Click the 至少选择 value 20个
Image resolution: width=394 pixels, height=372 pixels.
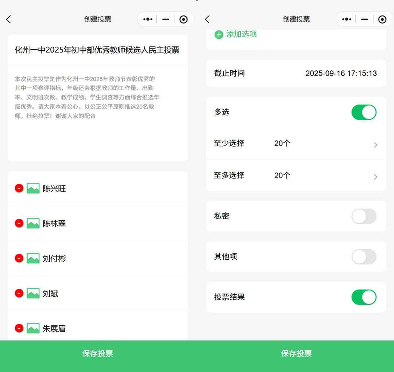click(282, 143)
